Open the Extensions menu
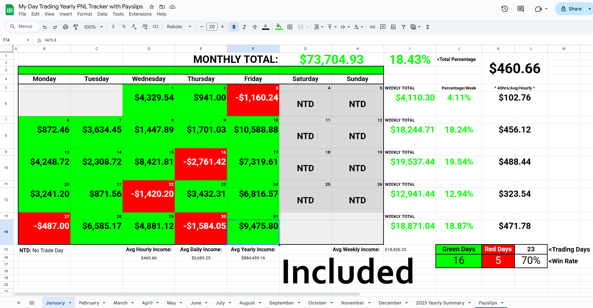Image resolution: width=593 pixels, height=308 pixels. (140, 14)
